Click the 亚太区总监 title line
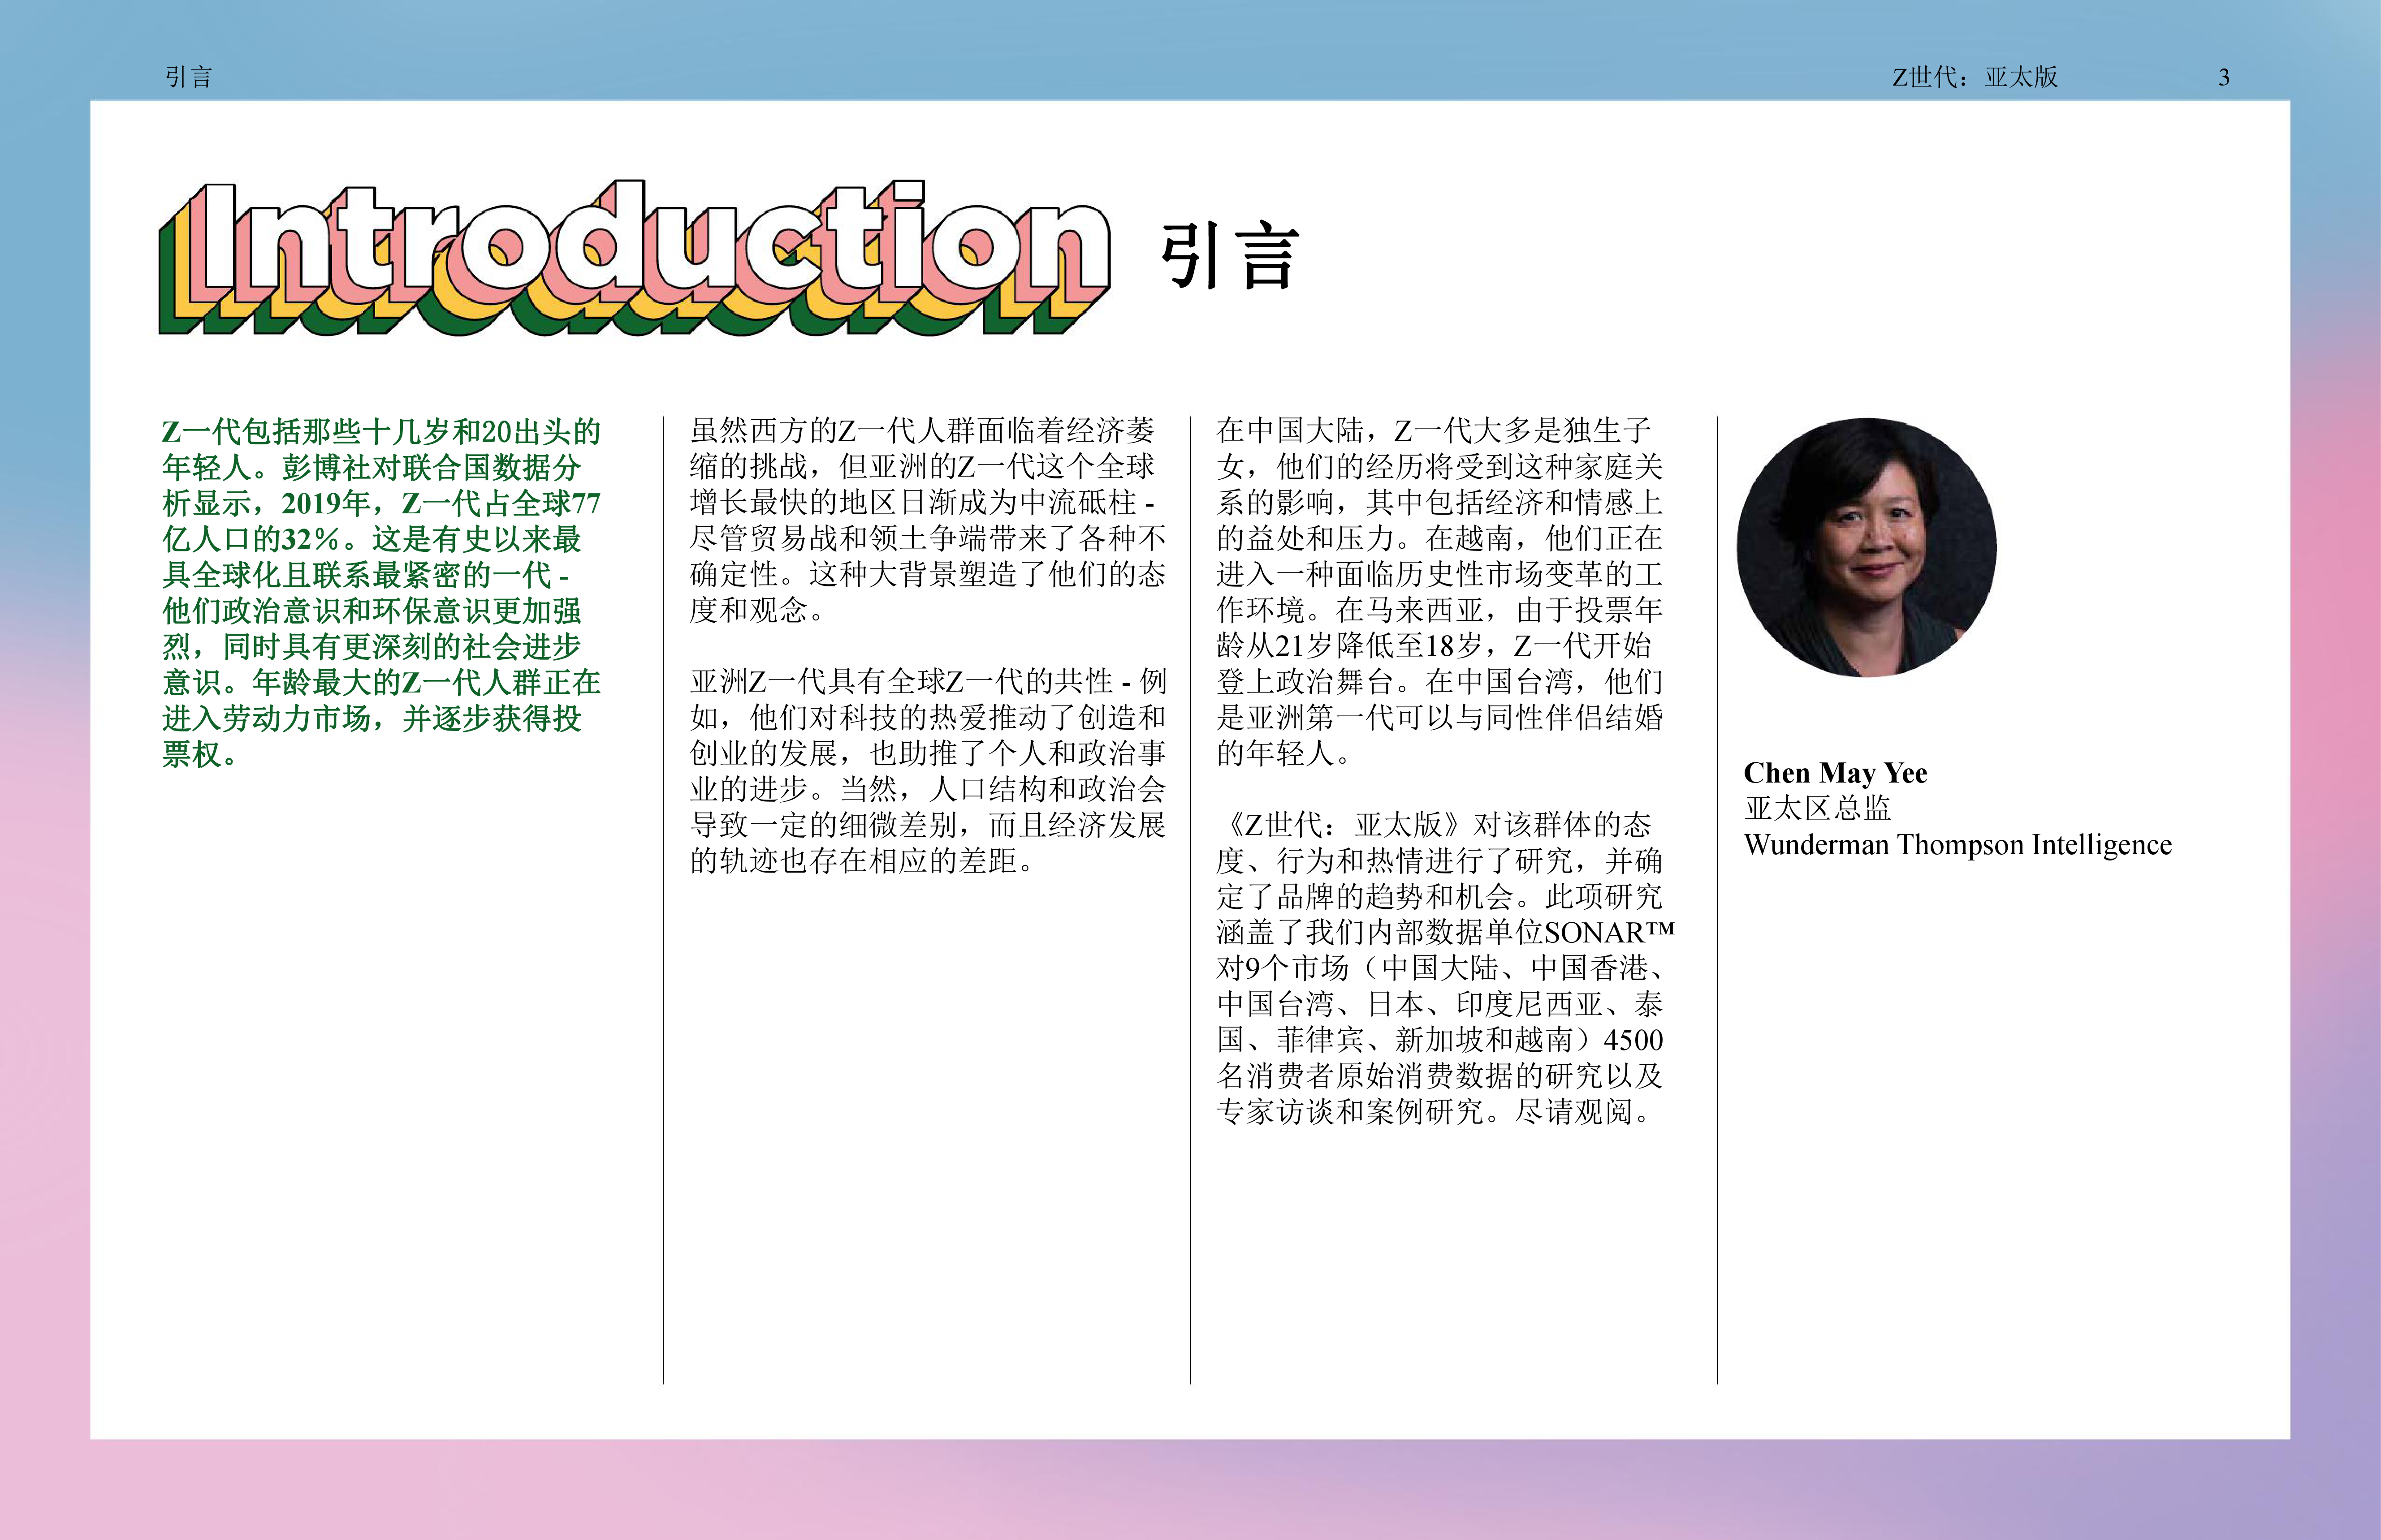Viewport: 2381px width, 1540px height. coord(1817,809)
